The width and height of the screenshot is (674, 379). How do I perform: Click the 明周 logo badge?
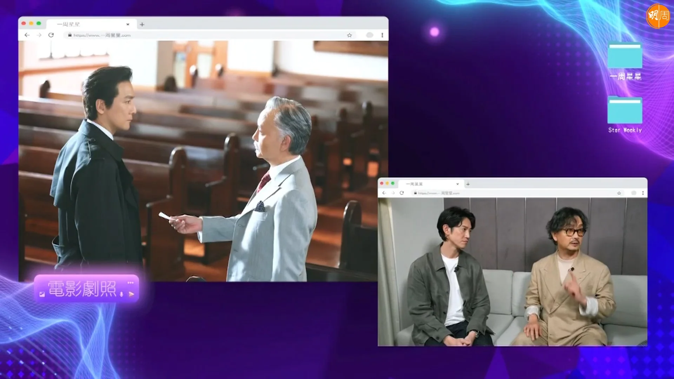tap(658, 16)
